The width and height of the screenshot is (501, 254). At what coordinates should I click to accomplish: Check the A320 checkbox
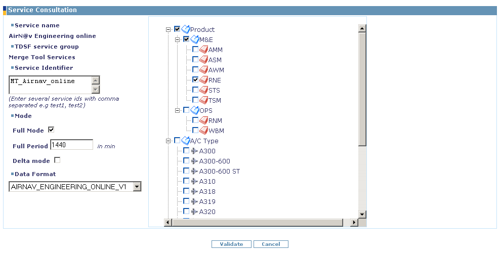click(186, 211)
